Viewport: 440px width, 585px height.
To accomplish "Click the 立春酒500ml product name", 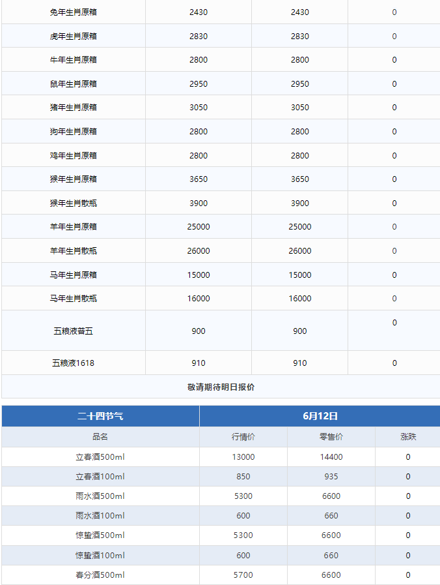I will pos(100,457).
